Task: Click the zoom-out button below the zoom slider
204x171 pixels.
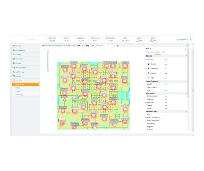Action: click(48, 71)
